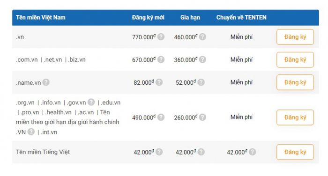Screen dimensions: 328x176
Task: Open help icon next to 490.000đ price
Action: pos(161,117)
